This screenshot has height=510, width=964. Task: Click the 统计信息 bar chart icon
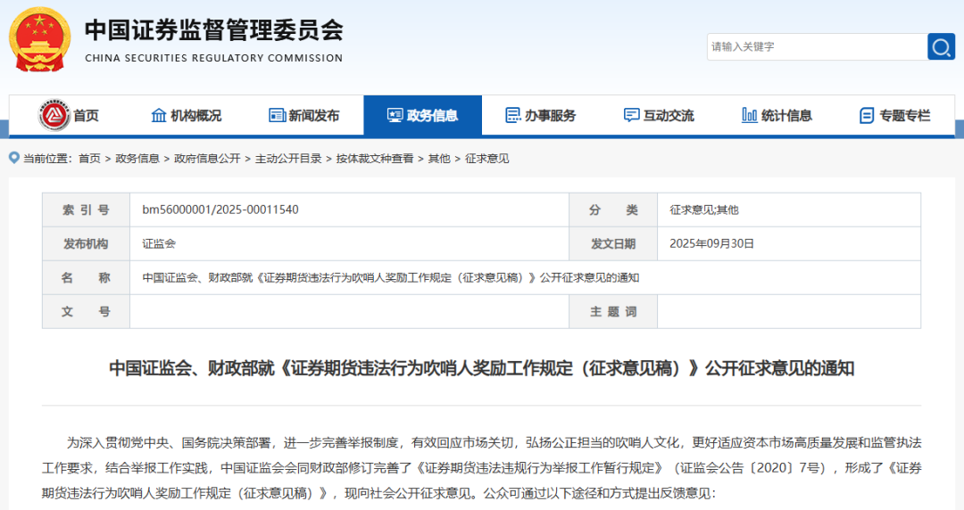coord(750,115)
